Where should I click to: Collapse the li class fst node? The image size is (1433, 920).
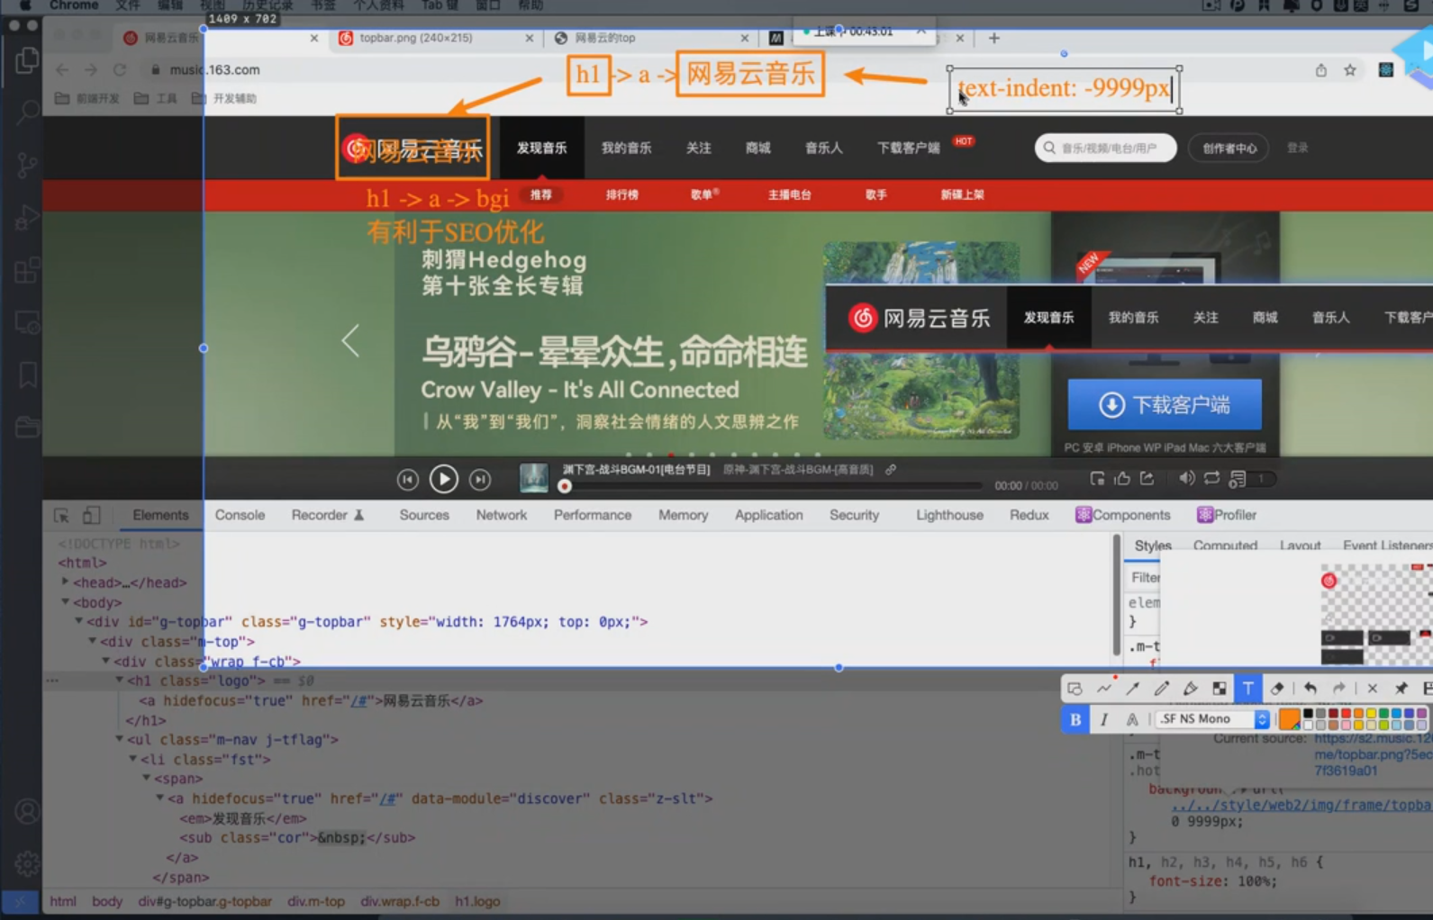point(132,759)
